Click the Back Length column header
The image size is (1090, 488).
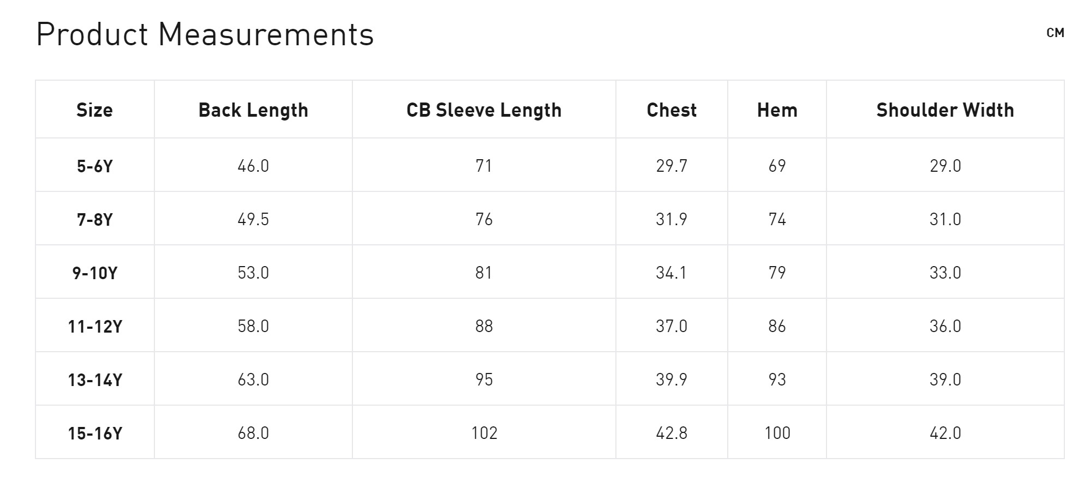pos(253,110)
